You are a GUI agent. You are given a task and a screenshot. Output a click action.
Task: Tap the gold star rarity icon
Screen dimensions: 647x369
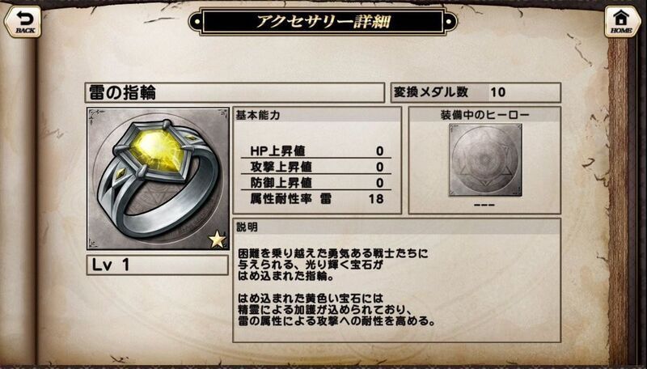(x=218, y=240)
